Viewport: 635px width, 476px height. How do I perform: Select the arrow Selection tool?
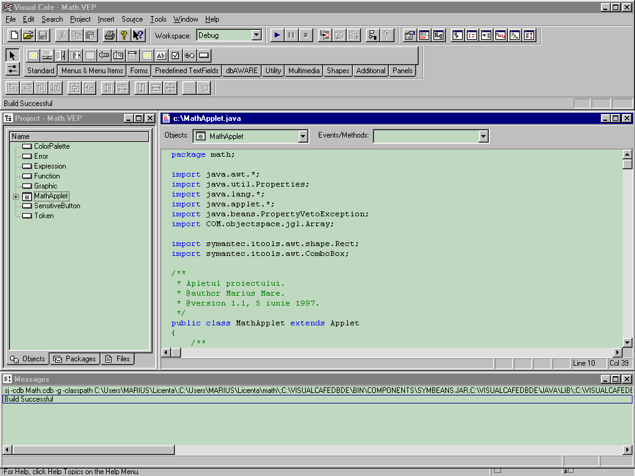click(x=12, y=55)
